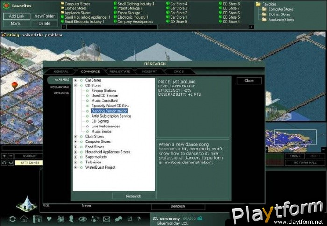The height and width of the screenshot is (226, 327).
Task: Expand the Cloth Stores research node
Action: (76, 136)
